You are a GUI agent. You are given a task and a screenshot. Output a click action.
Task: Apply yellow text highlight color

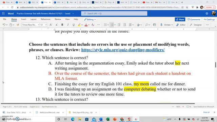coord(79,25)
